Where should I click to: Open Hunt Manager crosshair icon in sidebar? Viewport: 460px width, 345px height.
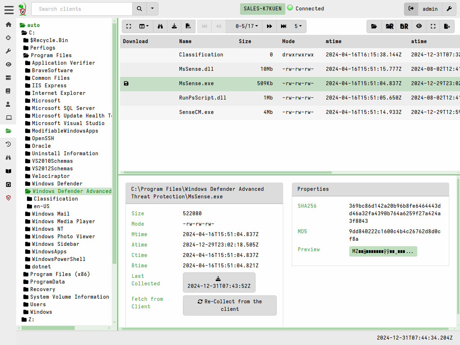[x=8, y=38]
